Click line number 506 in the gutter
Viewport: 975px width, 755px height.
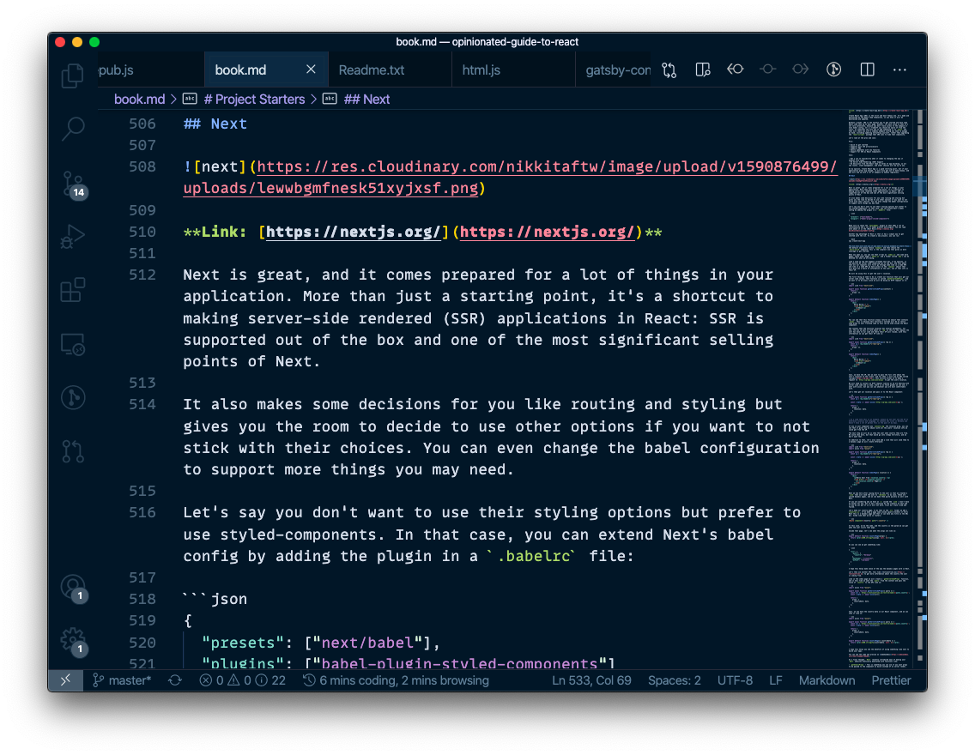[x=142, y=124]
